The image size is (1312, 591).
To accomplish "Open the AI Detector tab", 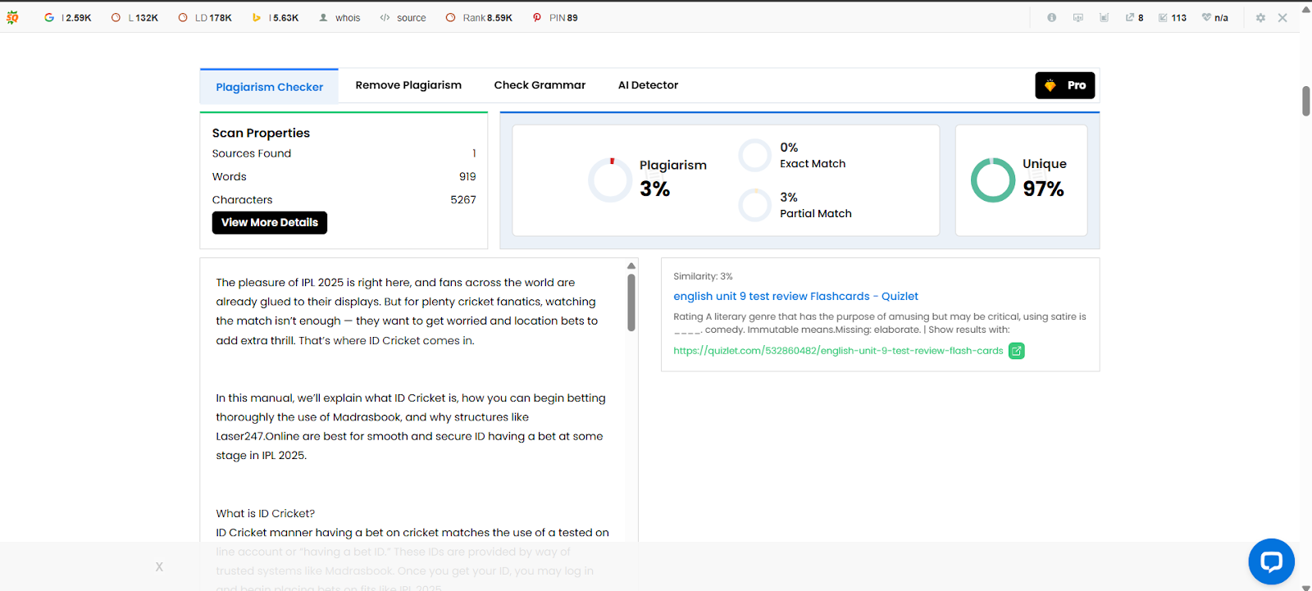I will pyautogui.click(x=648, y=85).
